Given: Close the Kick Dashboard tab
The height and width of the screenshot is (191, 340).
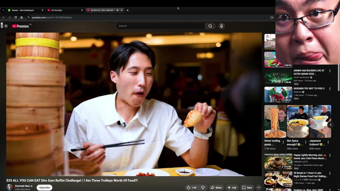Looking at the screenshot, I should tap(42, 10).
